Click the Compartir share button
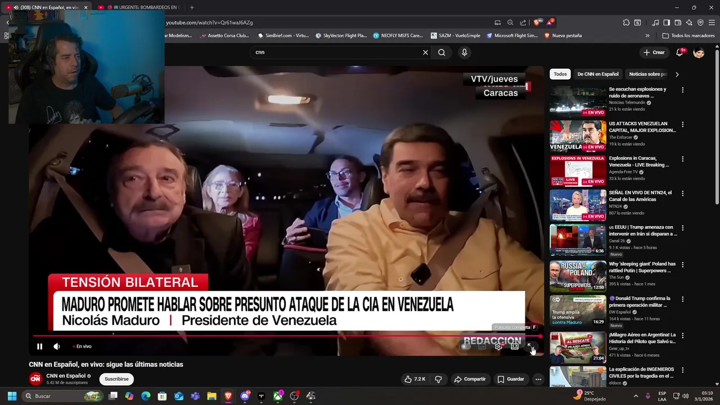 470,379
